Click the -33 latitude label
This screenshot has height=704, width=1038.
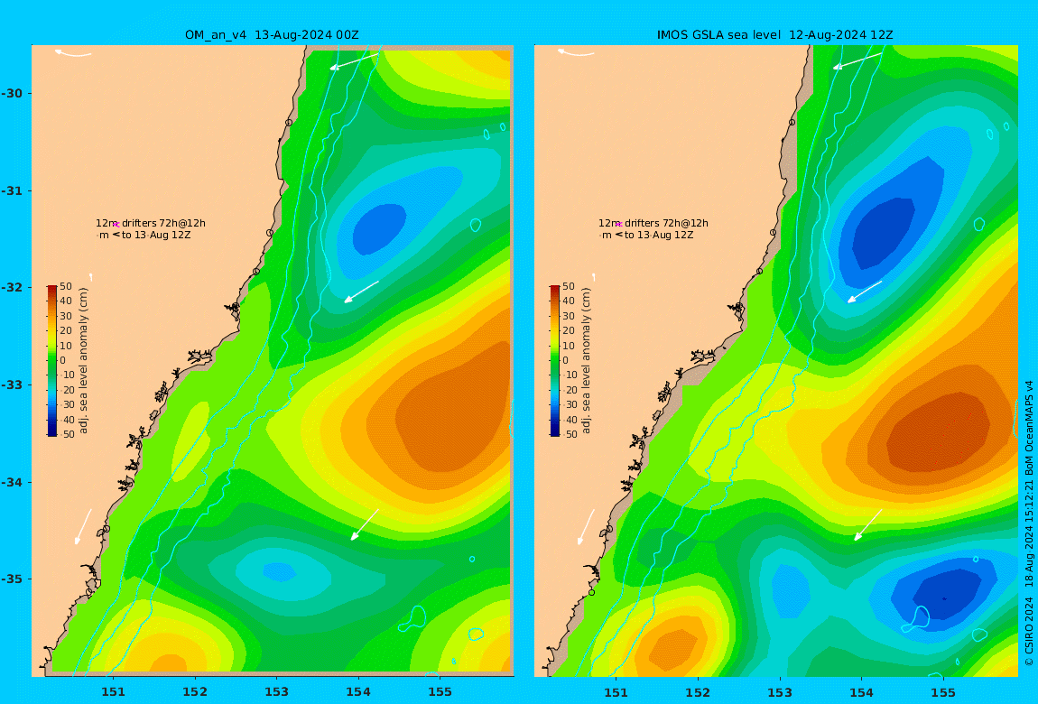11,384
